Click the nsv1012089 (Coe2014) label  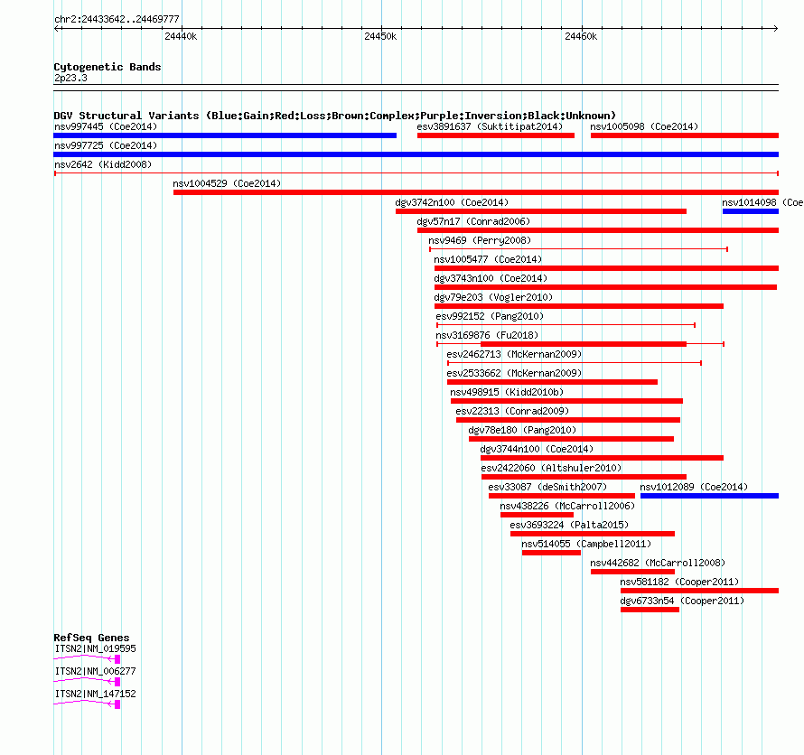click(694, 487)
